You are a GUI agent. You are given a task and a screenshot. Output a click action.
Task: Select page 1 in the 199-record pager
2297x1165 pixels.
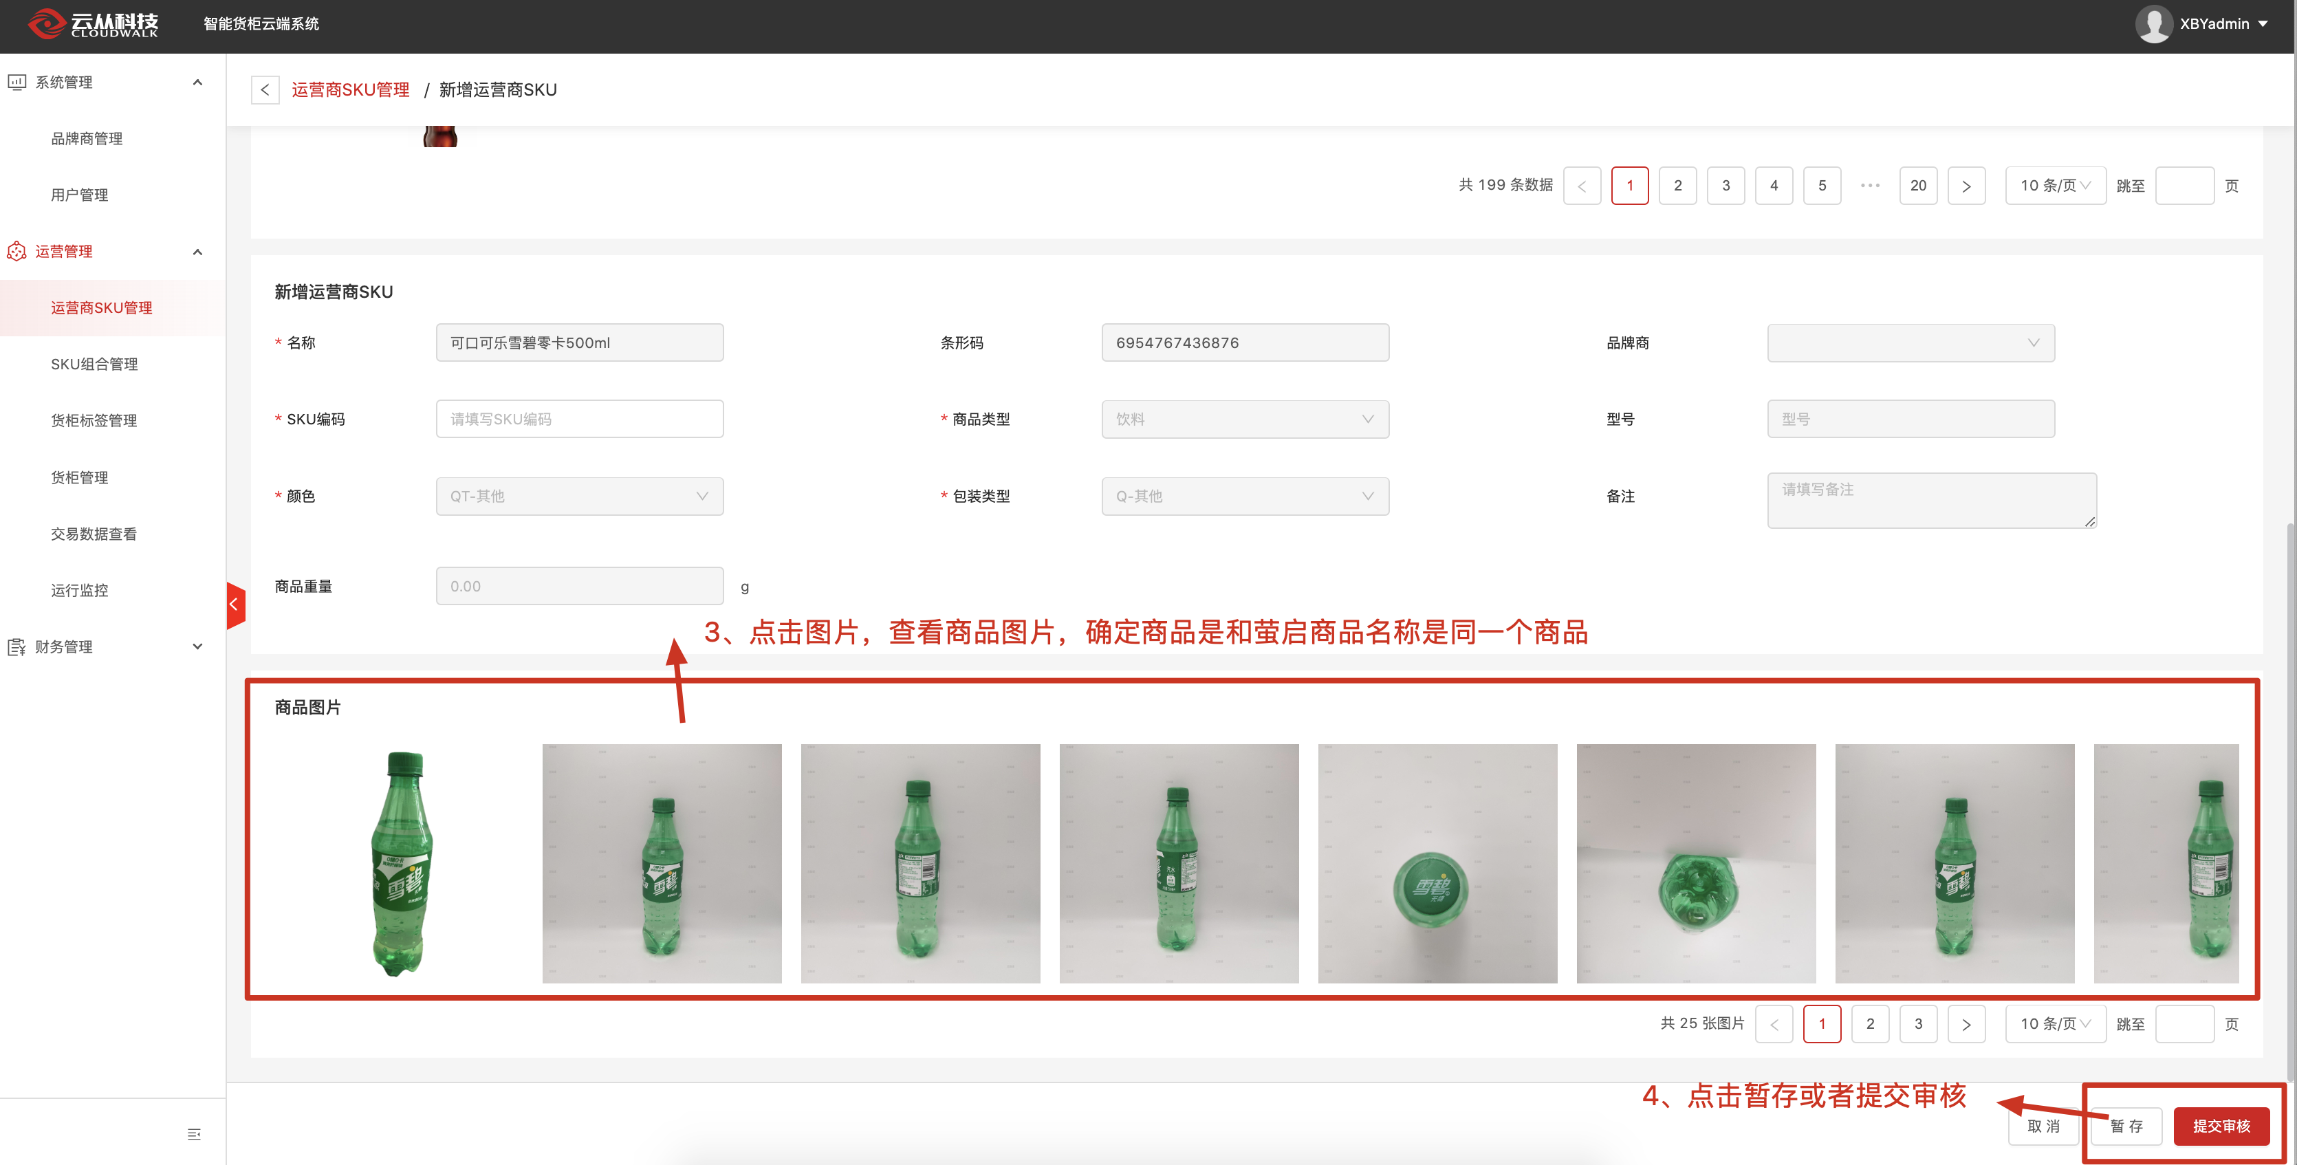tap(1630, 186)
